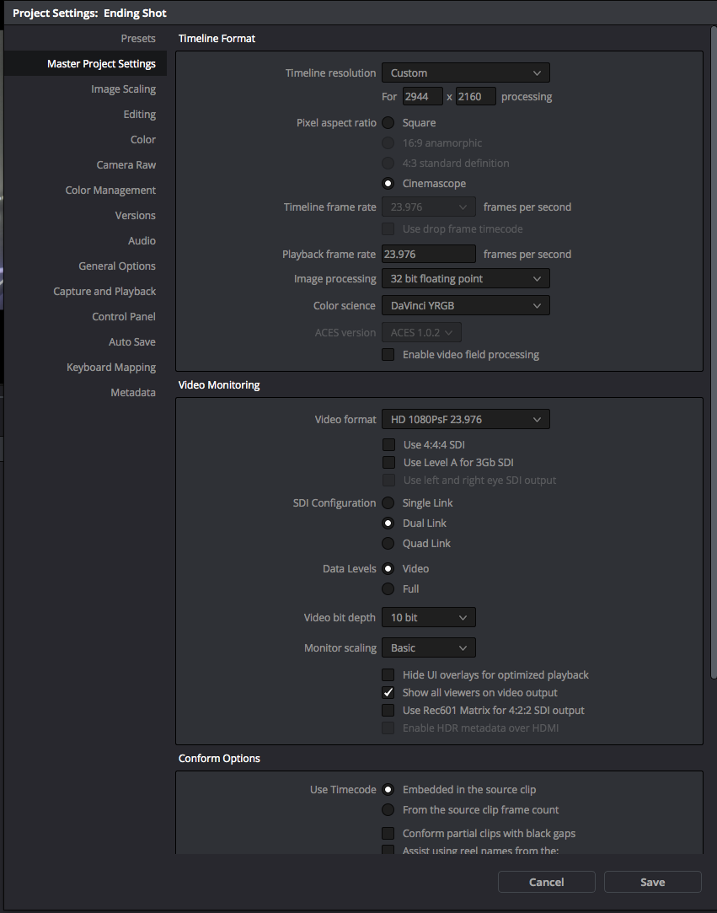Select Square pixel aspect ratio
717x913 pixels.
pyautogui.click(x=388, y=123)
